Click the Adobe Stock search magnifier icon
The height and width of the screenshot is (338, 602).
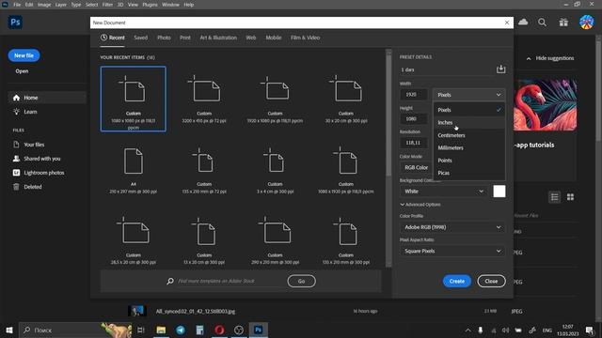click(x=170, y=282)
